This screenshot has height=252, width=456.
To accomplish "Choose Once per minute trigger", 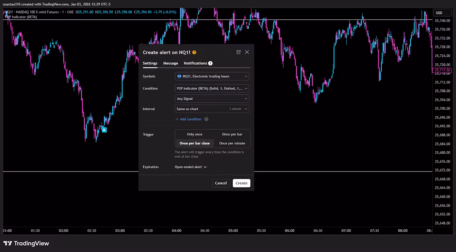I will pos(232,143).
